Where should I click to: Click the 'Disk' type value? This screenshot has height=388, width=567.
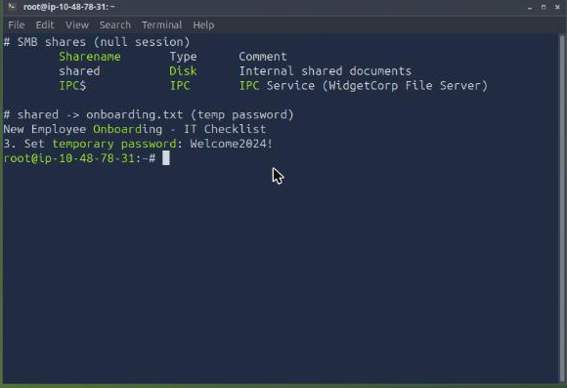183,71
